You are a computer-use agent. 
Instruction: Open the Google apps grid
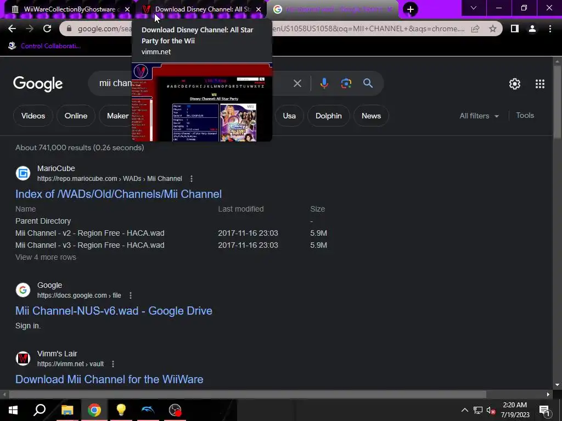(x=540, y=84)
